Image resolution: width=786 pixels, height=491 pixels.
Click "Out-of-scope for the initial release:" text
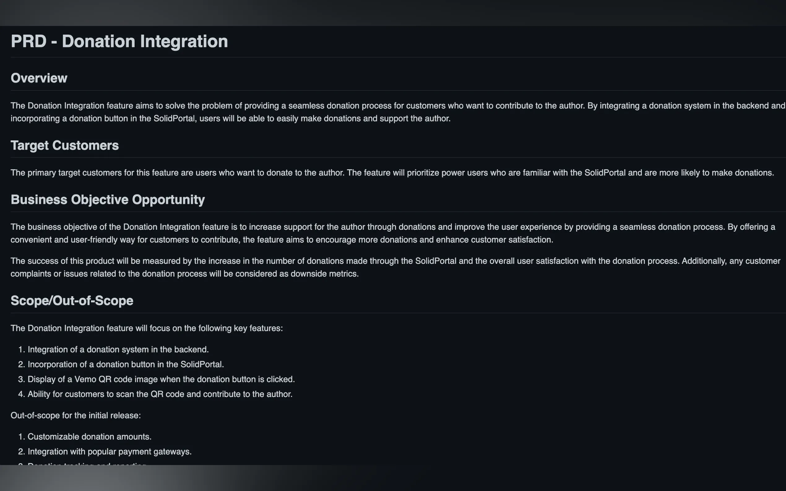click(76, 416)
